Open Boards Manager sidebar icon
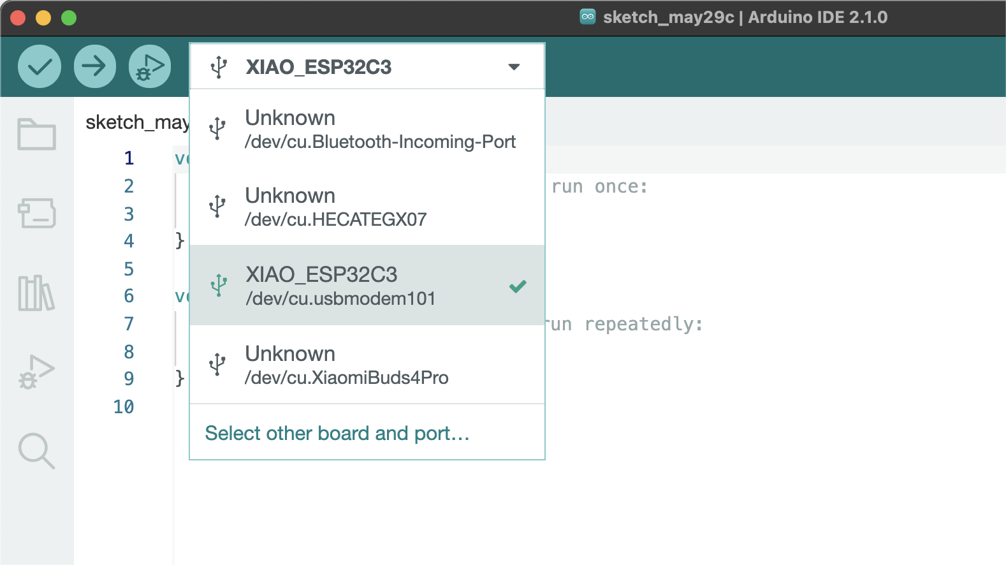Viewport: 1006px width, 565px height. [36, 213]
